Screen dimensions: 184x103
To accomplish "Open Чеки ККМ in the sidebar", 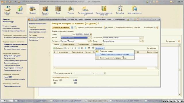I will click(x=8, y=77).
